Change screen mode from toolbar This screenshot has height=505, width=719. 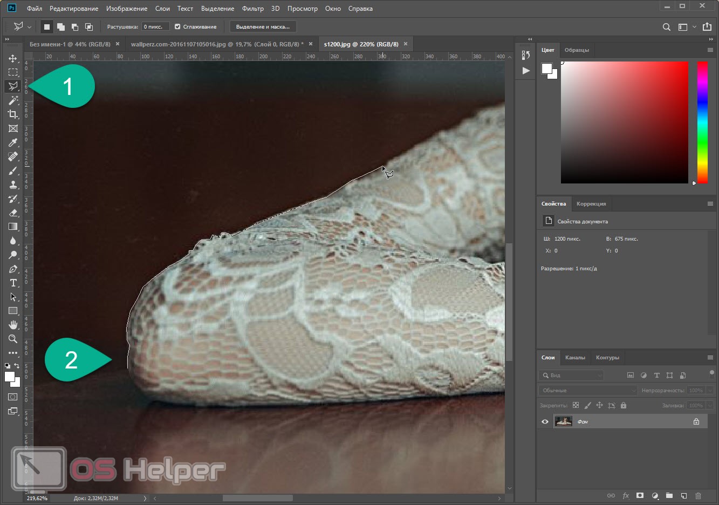point(13,411)
